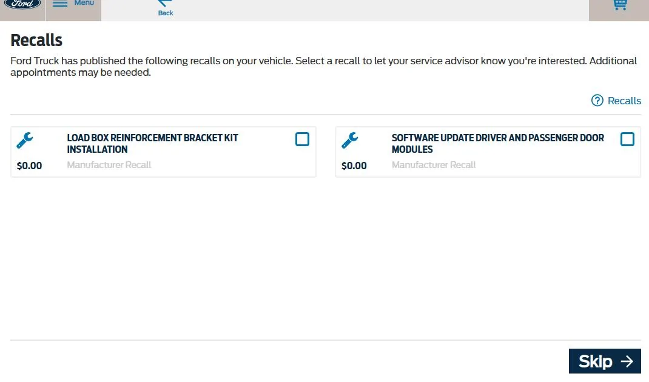
Task: Click 'Manufacturer Recall' under Software Update card
Action: (433, 165)
